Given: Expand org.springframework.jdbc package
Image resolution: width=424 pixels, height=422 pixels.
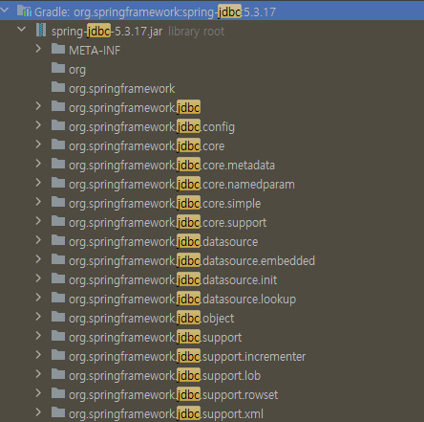Looking at the screenshot, I should pyautogui.click(x=38, y=106).
